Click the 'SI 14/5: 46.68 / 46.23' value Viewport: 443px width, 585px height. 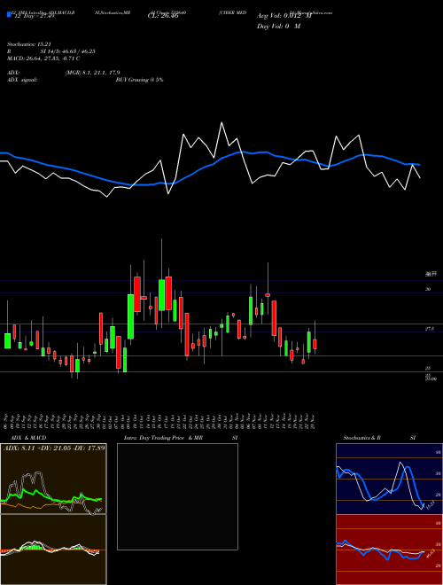67,51
